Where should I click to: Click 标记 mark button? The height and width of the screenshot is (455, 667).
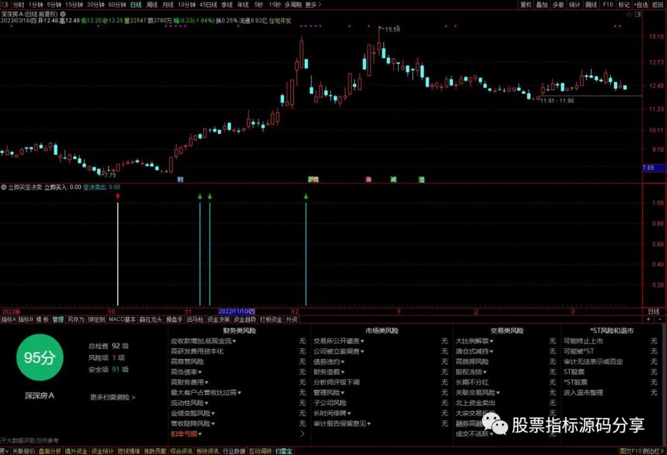click(x=624, y=5)
